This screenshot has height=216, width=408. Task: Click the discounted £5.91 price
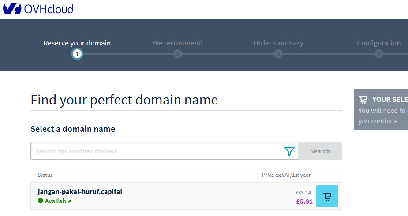coord(304,201)
